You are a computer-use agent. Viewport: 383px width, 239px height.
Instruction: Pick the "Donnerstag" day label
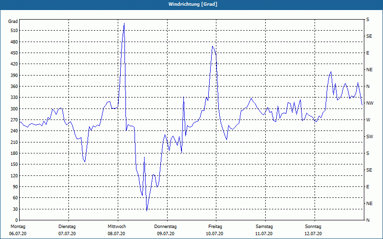click(165, 227)
